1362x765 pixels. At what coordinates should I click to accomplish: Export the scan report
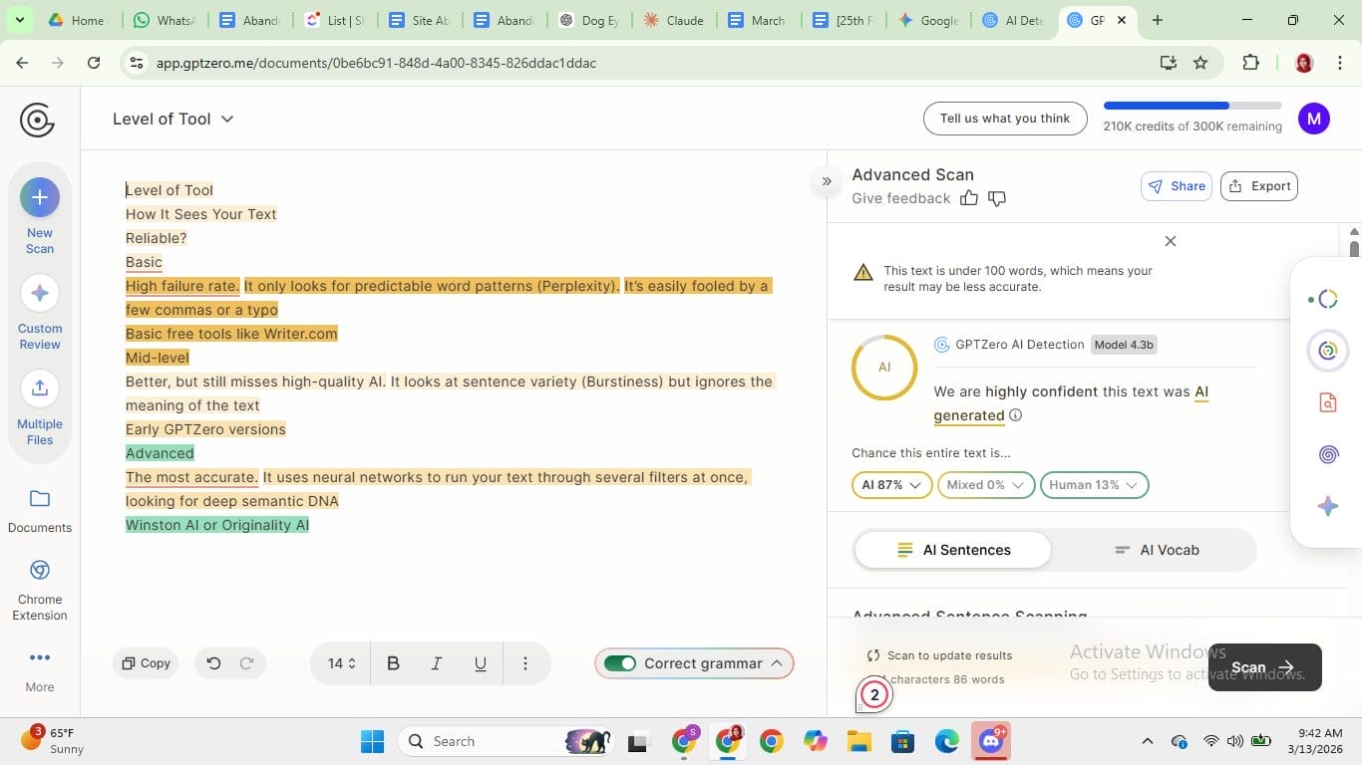click(x=1259, y=186)
